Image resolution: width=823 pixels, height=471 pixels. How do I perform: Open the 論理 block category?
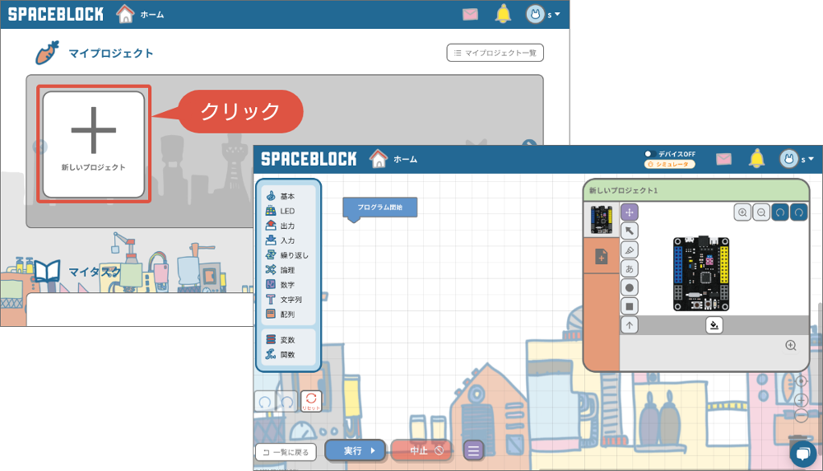point(288,269)
